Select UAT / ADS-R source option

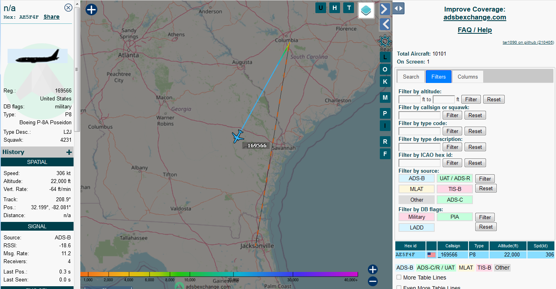[x=455, y=179]
